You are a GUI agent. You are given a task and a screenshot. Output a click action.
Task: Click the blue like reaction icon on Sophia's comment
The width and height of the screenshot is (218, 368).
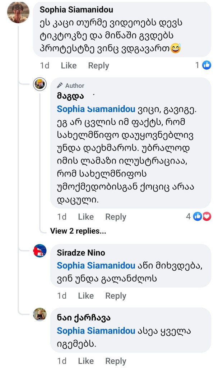[207, 65]
